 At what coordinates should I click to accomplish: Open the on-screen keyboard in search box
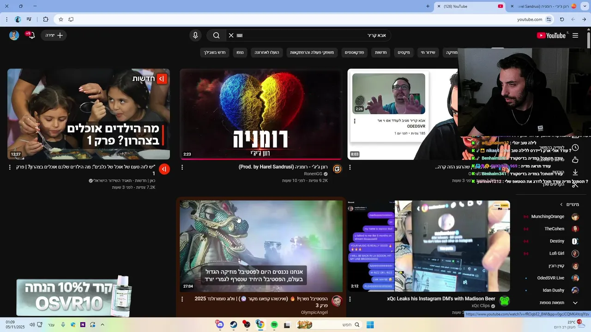point(240,36)
